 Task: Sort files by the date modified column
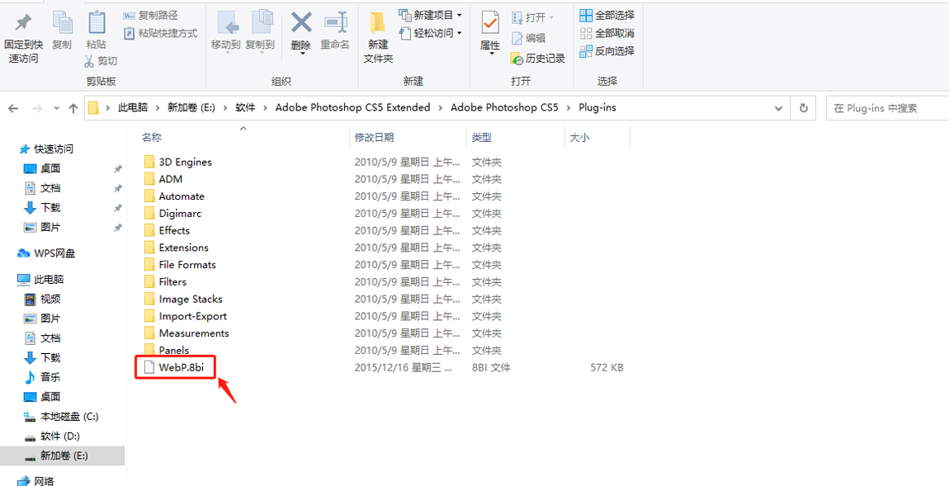point(374,138)
